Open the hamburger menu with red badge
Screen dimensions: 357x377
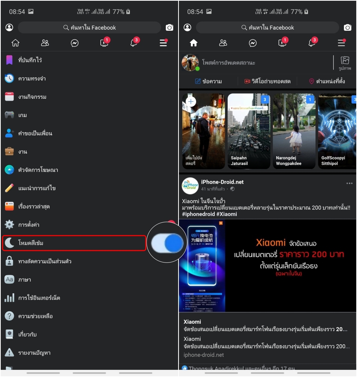[163, 43]
